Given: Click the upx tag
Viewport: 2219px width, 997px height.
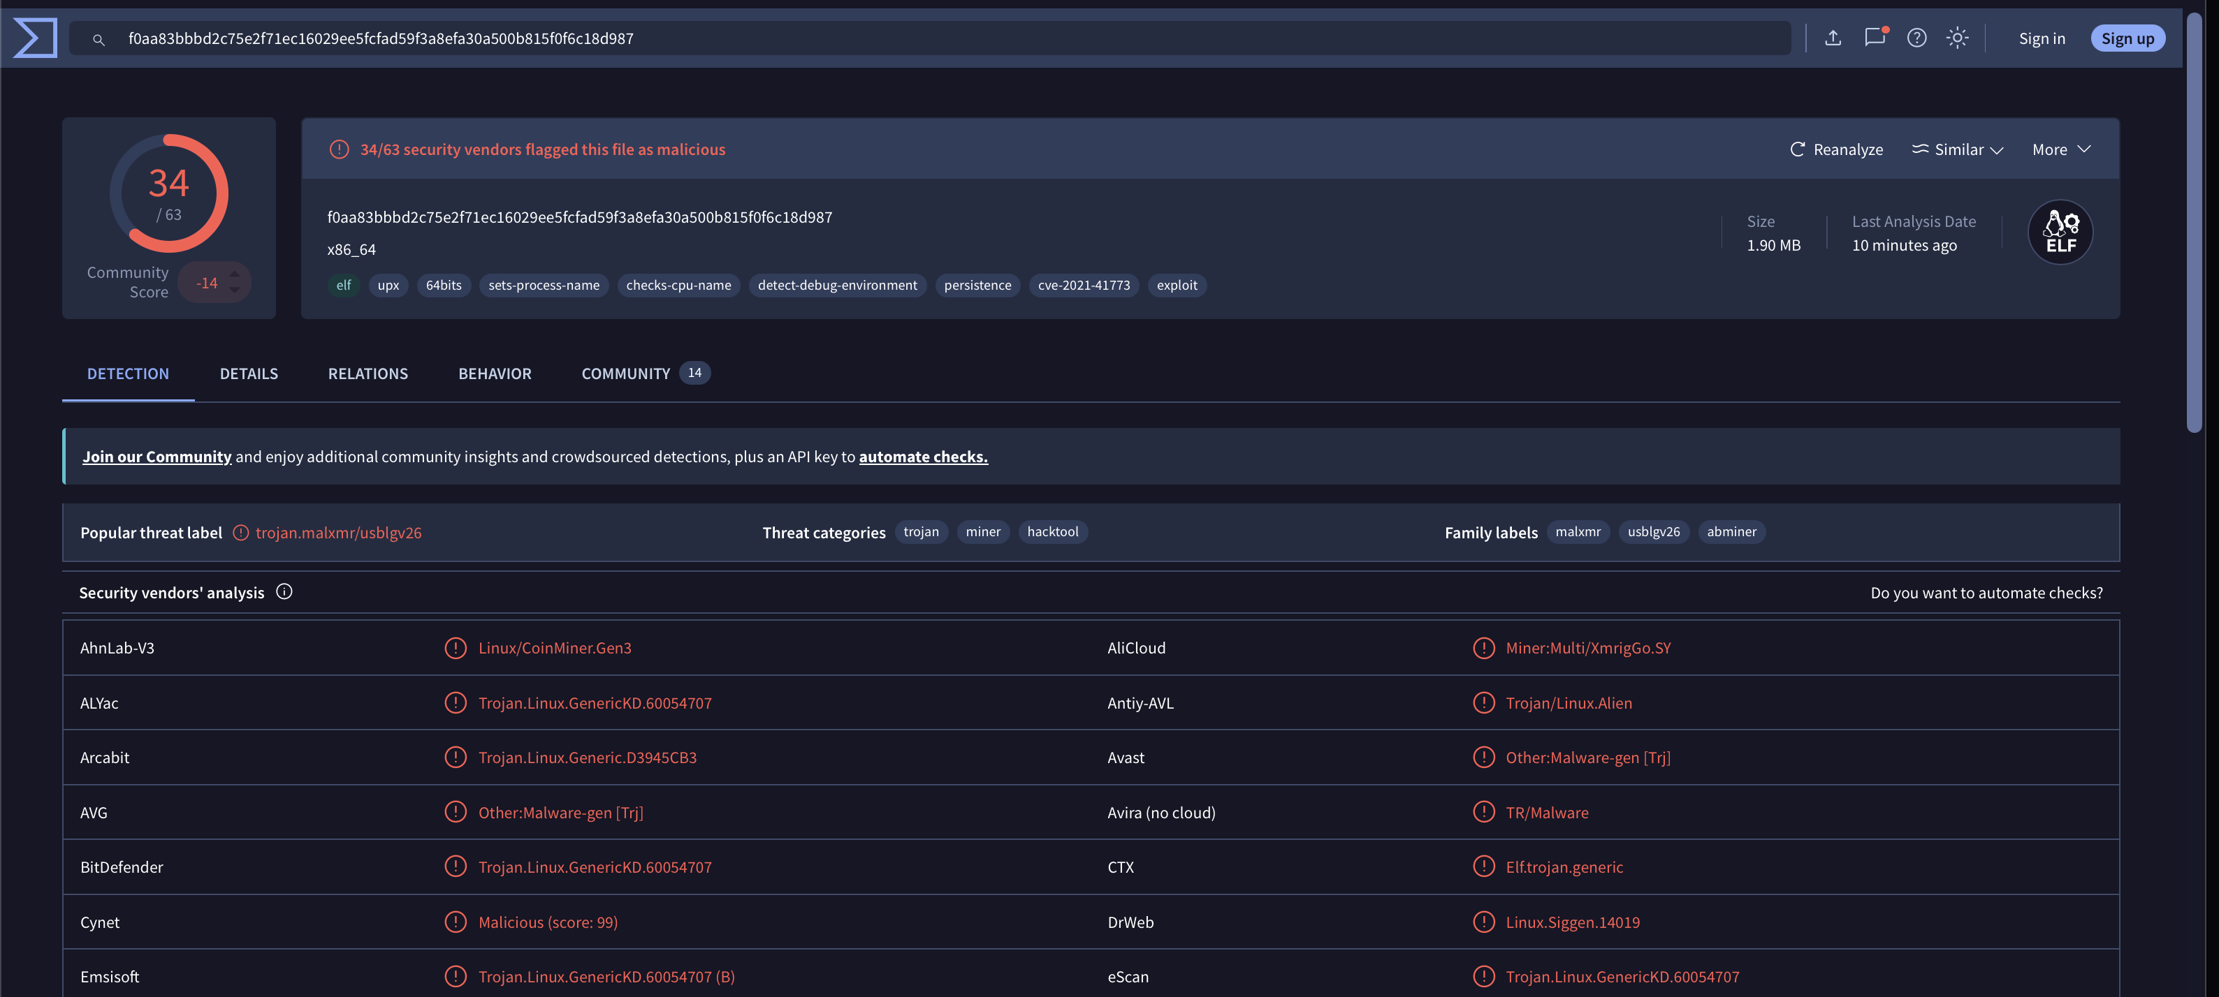Looking at the screenshot, I should pos(388,285).
